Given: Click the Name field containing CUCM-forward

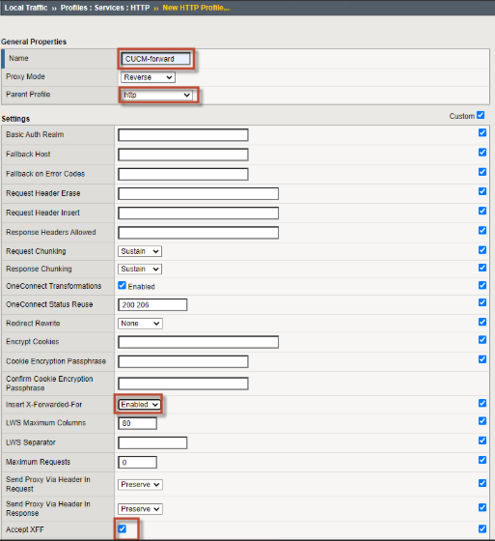Looking at the screenshot, I should (x=155, y=59).
